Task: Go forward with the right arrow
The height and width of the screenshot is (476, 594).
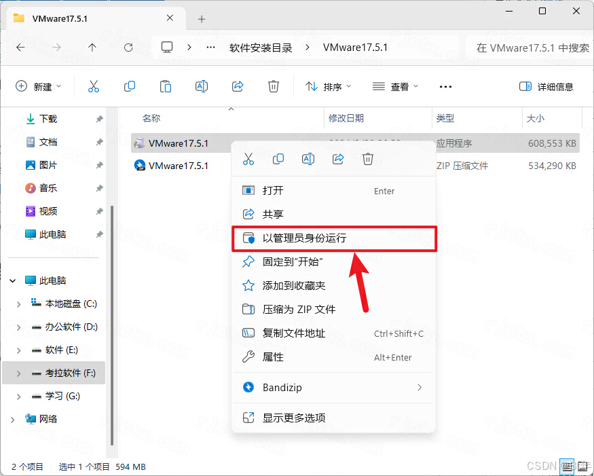Action: (x=56, y=48)
